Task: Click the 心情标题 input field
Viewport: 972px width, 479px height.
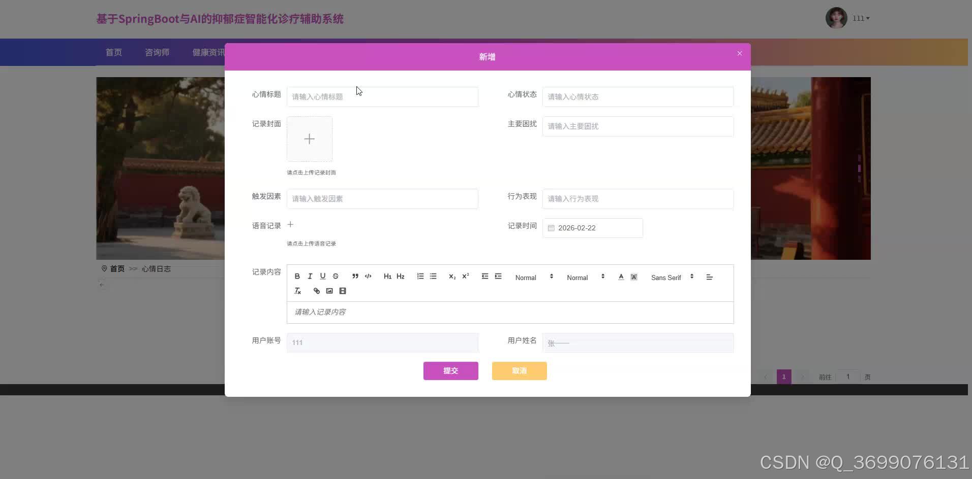Action: click(x=382, y=97)
